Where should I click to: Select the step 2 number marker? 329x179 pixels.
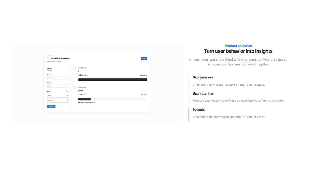[x=74, y=87]
